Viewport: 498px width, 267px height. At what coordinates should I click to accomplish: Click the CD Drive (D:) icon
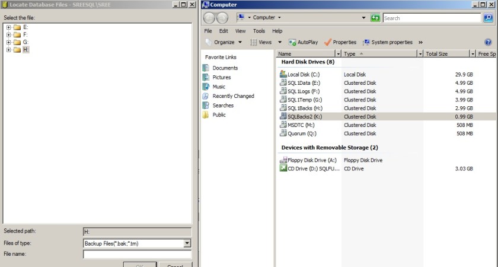[283, 169]
